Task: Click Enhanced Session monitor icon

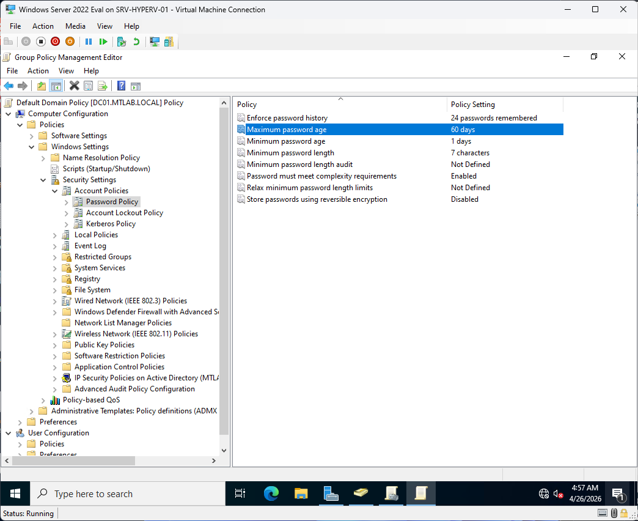Action: click(x=155, y=42)
